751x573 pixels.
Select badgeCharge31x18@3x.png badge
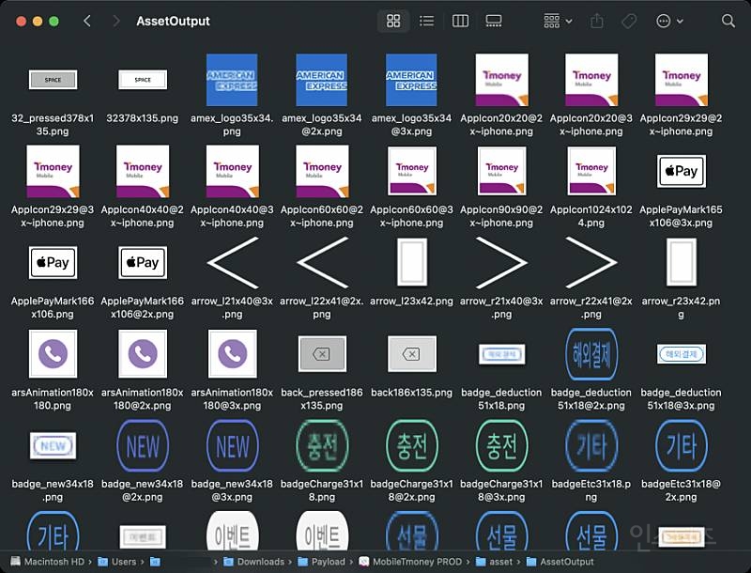pos(501,445)
